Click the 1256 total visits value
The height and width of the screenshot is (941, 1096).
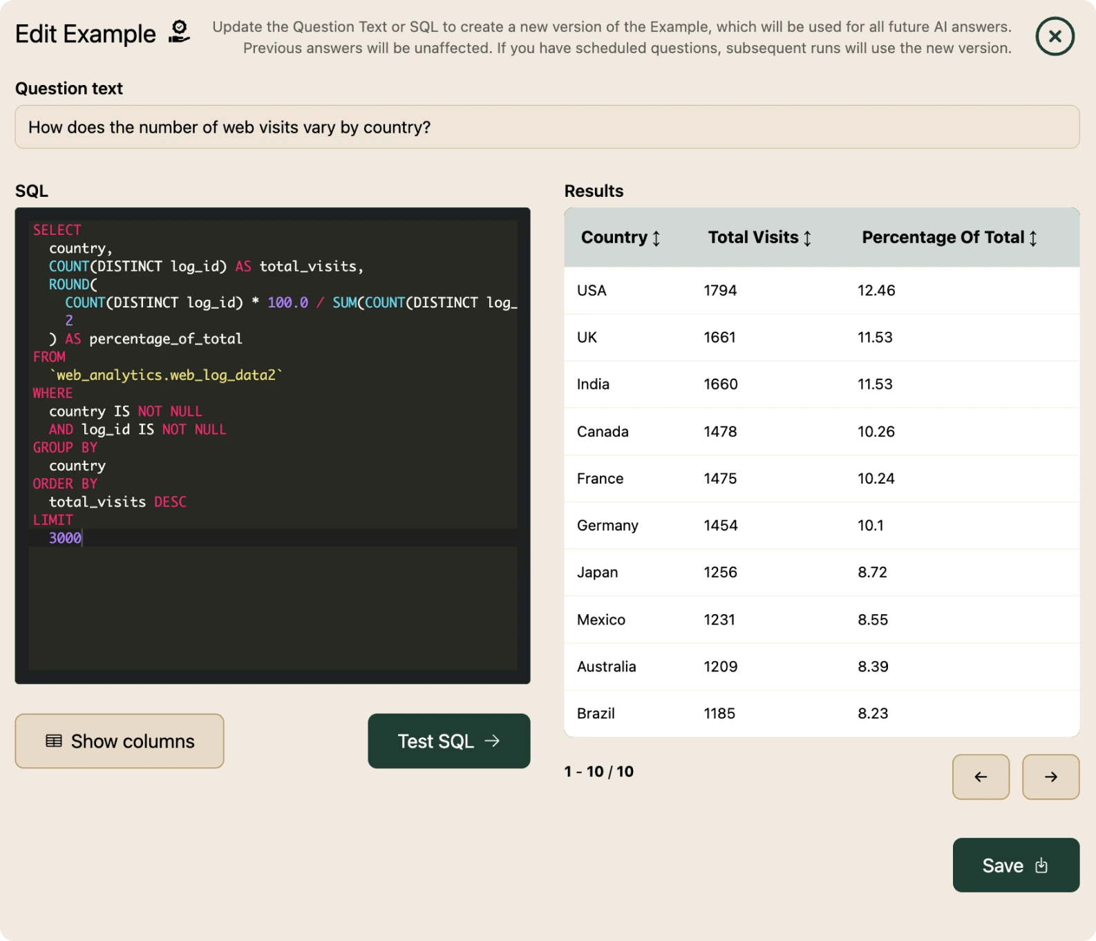click(720, 572)
